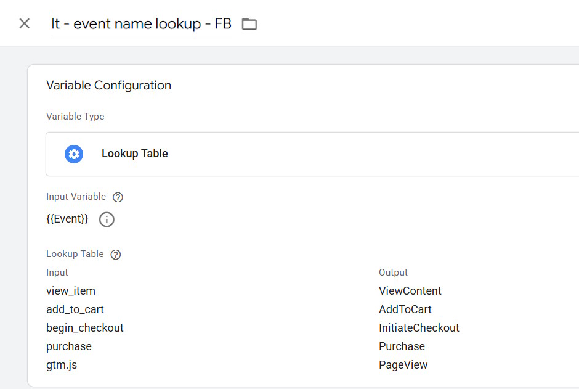Click the begin_checkout input entry
Screen dimensions: 579x389
(x=84, y=328)
